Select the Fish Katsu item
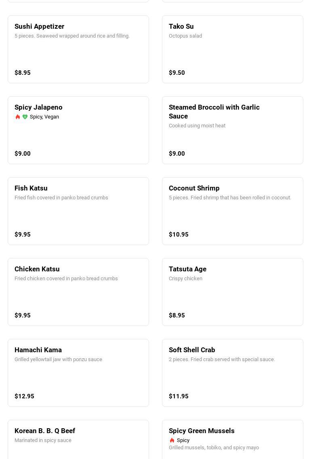 pos(78,211)
